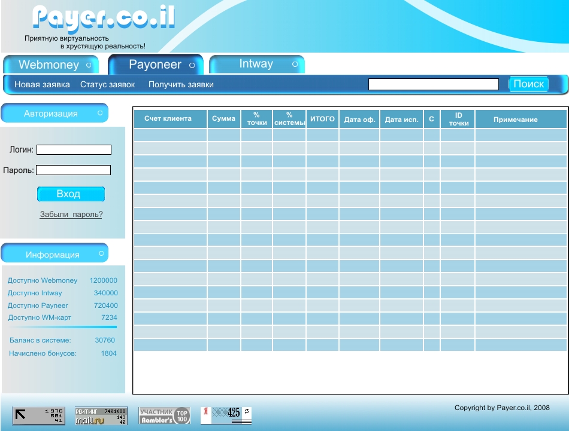This screenshot has width=569, height=431.
Task: Click the % точки column header
Action: pos(256,119)
